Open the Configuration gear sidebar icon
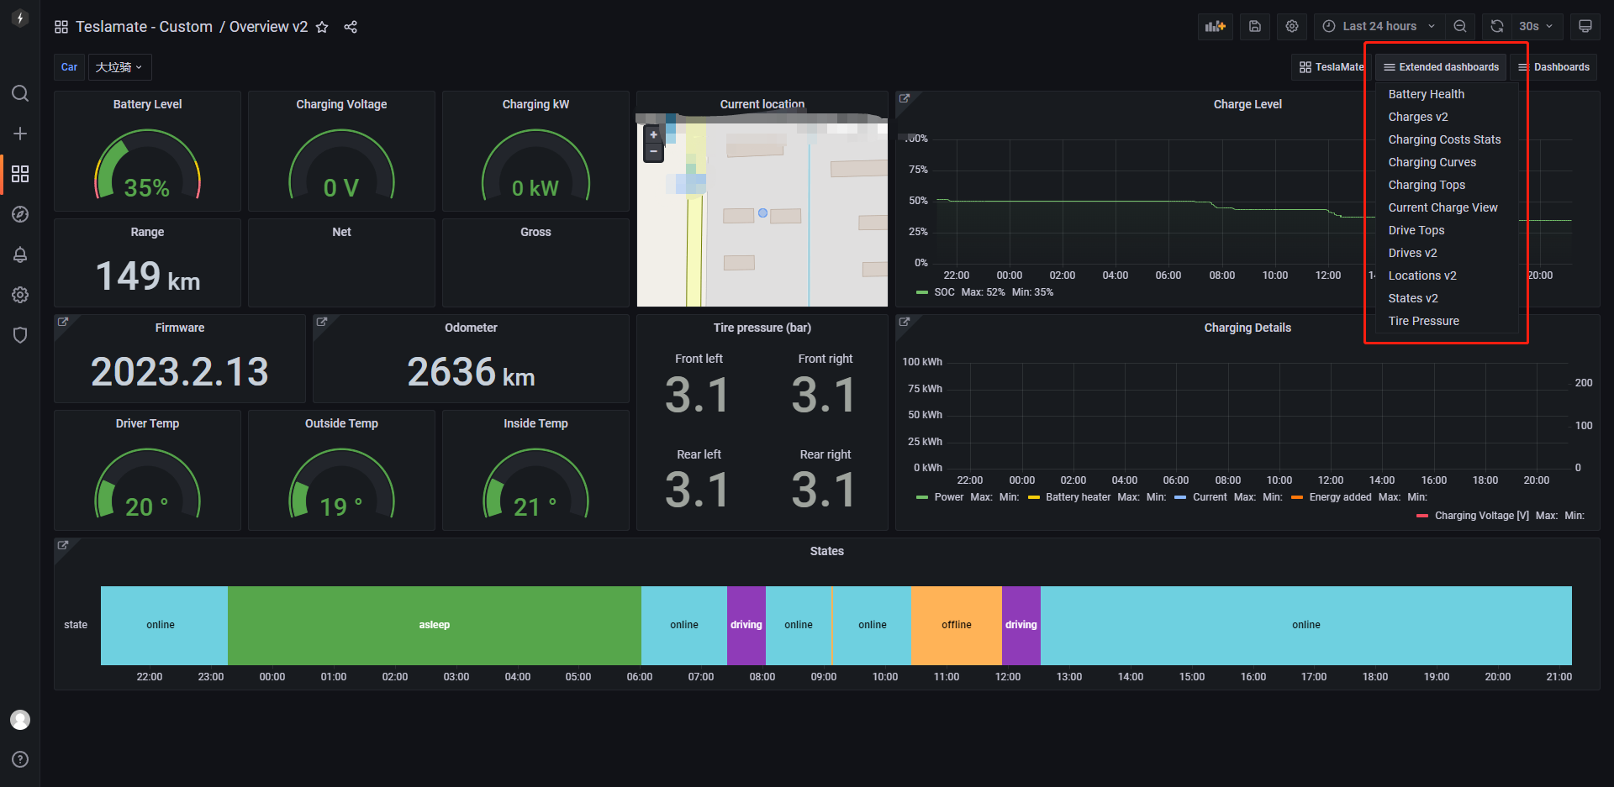 point(20,295)
